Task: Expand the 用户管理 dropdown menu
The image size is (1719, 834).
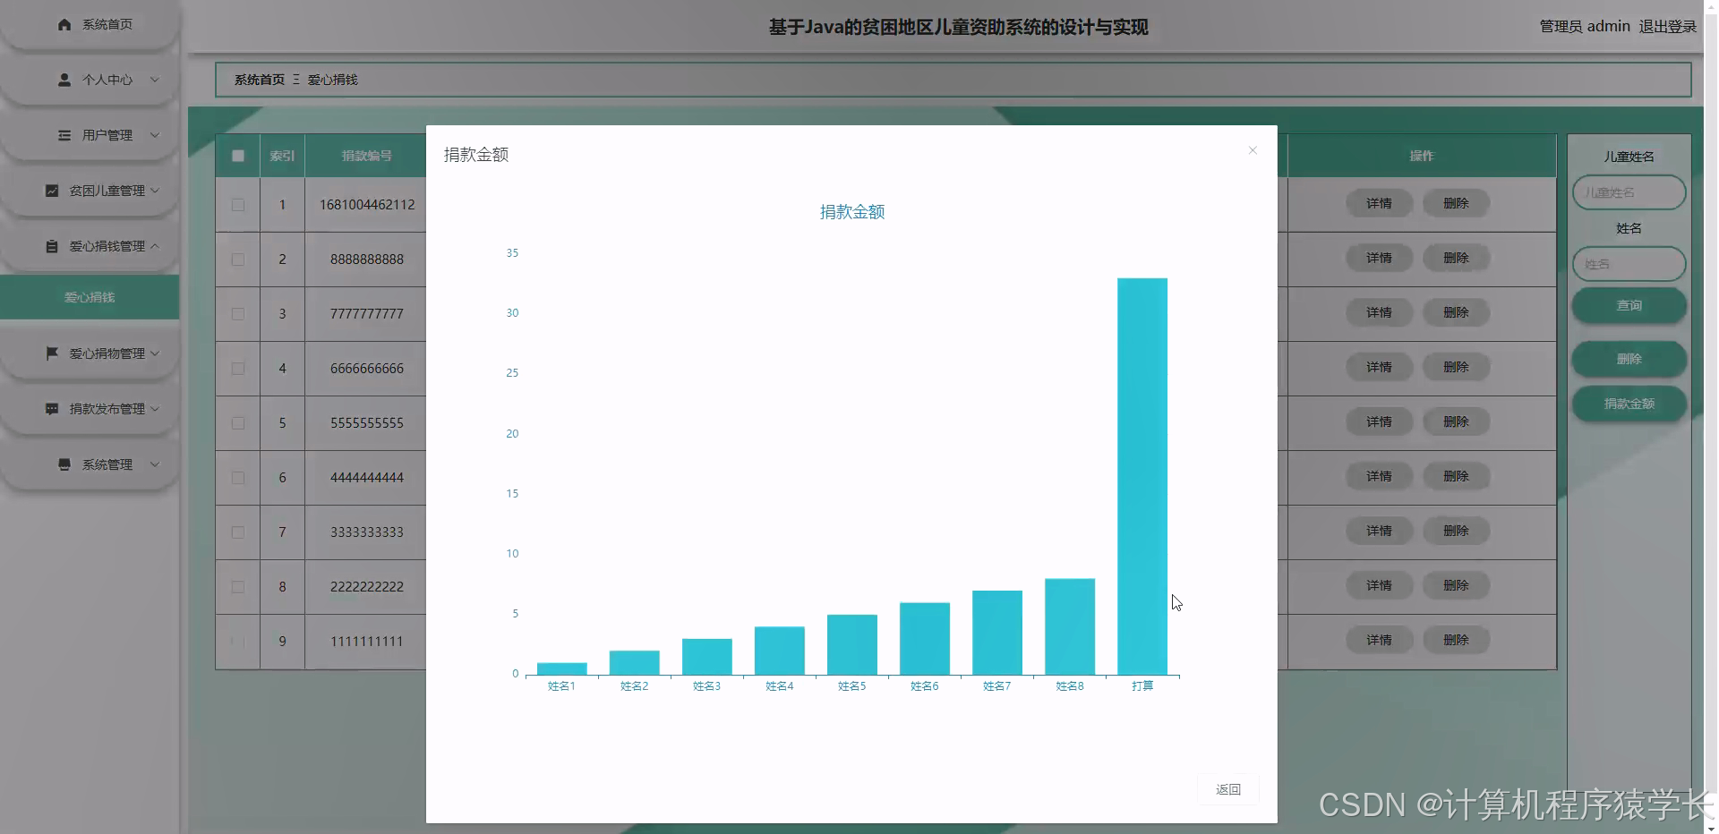Action: click(x=155, y=135)
